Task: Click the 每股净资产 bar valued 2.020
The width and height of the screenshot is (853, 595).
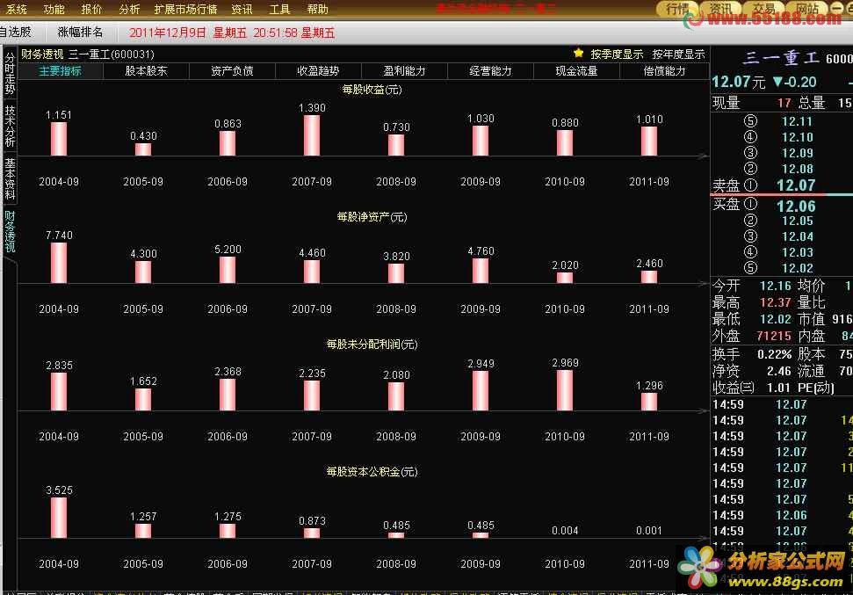Action: coord(565,278)
